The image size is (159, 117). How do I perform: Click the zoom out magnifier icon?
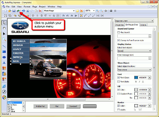tap(101, 11)
